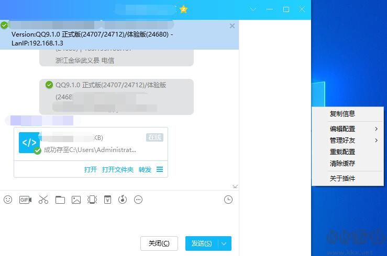This screenshot has height=256, width=387.
Task: Select 关于插件 menu entry
Action: click(x=348, y=179)
